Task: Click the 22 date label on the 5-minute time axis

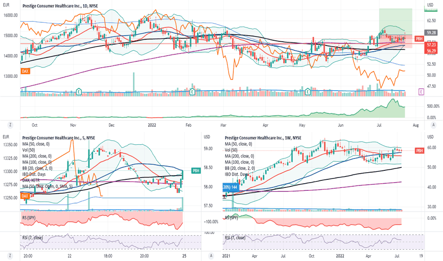Action: point(69,256)
